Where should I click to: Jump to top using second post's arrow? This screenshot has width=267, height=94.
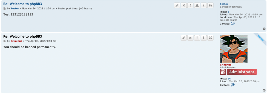click(x=264, y=90)
